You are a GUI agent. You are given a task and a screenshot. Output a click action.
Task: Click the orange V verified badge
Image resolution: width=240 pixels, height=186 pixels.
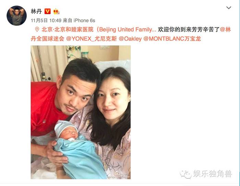(47, 11)
